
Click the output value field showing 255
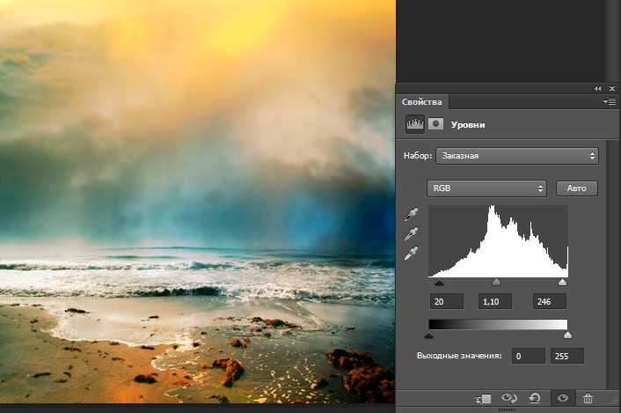click(x=566, y=356)
